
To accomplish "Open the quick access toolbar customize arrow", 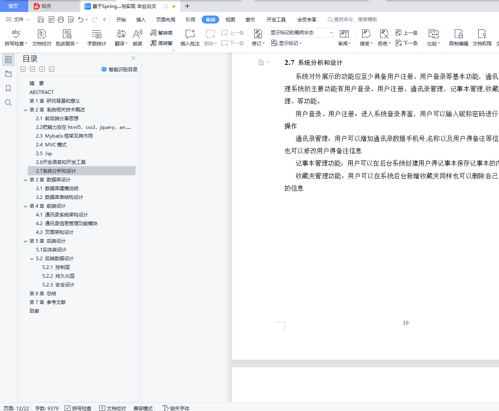I will [104, 19].
